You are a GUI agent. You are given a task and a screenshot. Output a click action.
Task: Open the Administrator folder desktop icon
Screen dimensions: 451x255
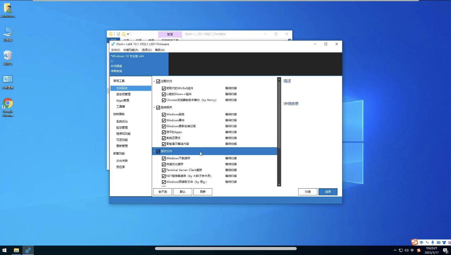click(x=8, y=10)
